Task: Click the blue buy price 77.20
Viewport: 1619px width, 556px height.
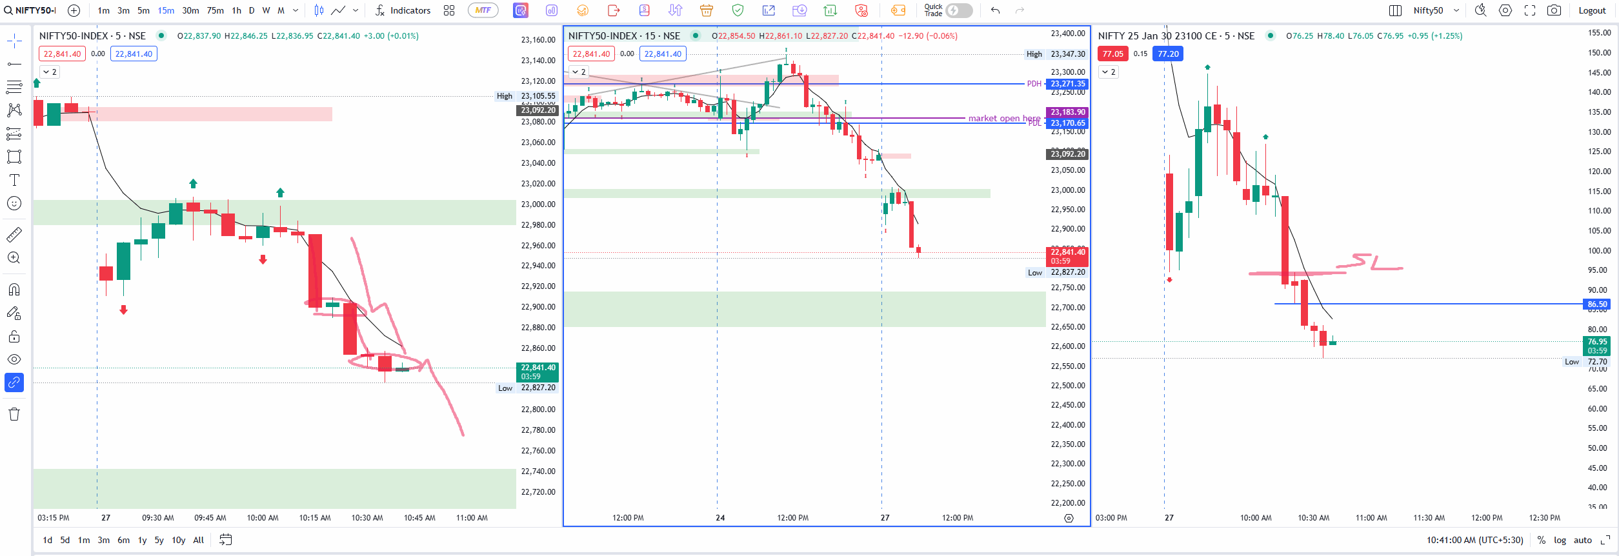Action: (x=1168, y=54)
